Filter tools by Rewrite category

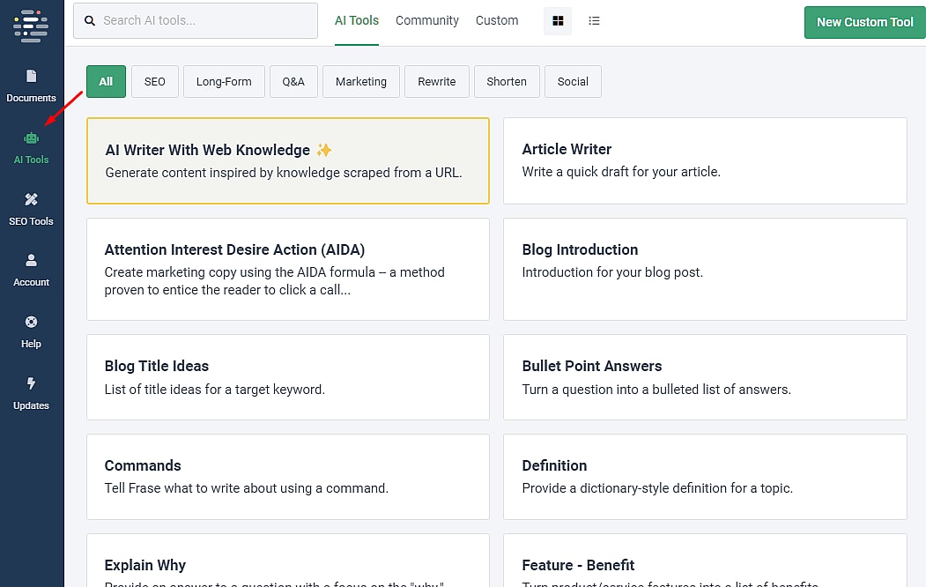[x=436, y=81]
